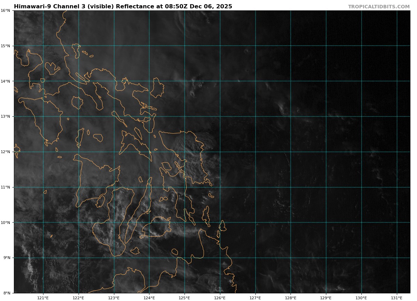The height and width of the screenshot is (301, 417).
Task: Click grid intersection at 15°N and 126°E
Action: [220, 46]
